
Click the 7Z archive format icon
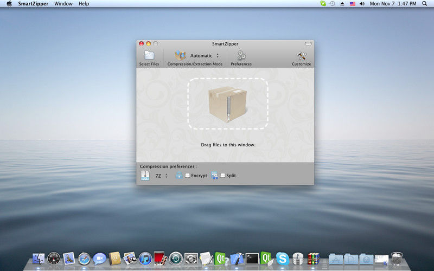point(145,176)
